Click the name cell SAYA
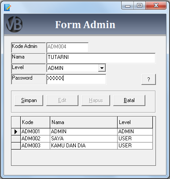 [x=84, y=139]
